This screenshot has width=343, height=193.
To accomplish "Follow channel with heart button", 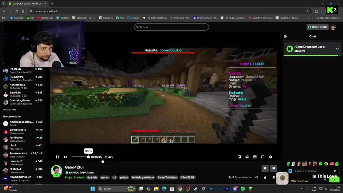I will click(274, 168).
